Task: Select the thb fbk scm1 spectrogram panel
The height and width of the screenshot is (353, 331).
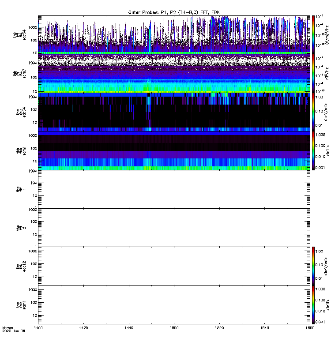Action: 174,150
